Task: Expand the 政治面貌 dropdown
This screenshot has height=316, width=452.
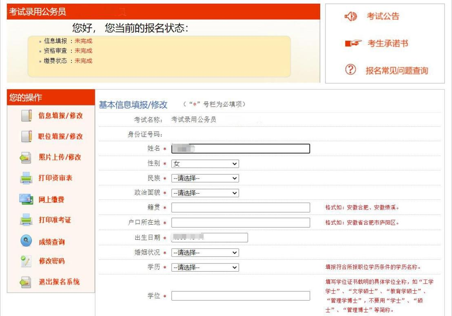Action: click(205, 193)
